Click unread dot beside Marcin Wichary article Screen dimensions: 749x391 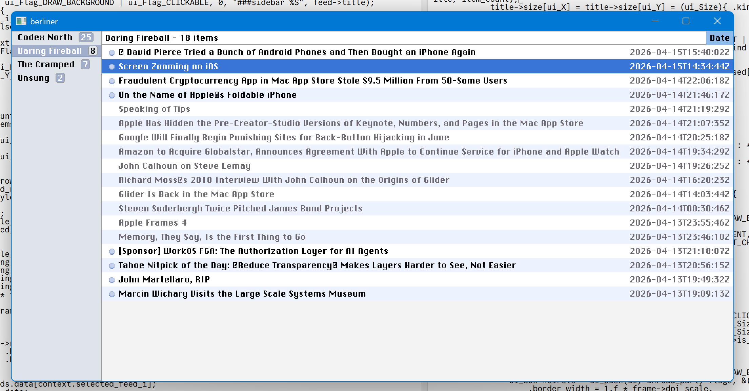[112, 294]
